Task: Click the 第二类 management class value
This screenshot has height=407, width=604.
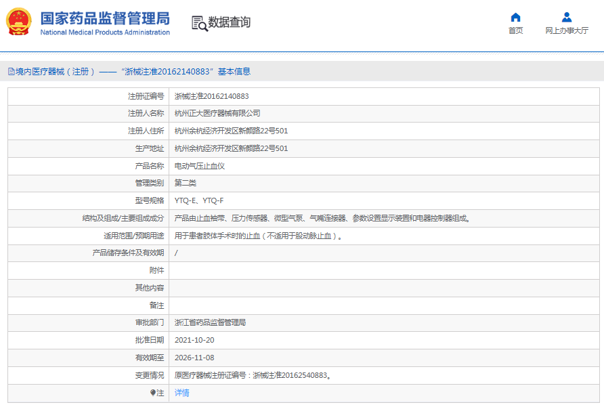Action: pos(186,183)
